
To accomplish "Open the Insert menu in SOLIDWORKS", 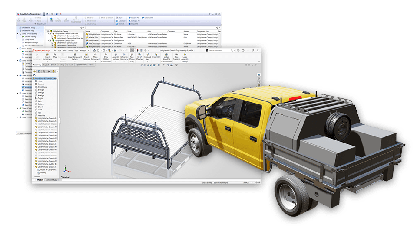I will tap(69, 50).
